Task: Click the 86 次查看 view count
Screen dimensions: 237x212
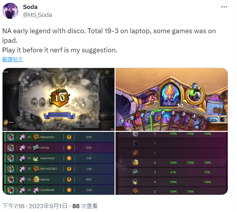Action: pyautogui.click(x=85, y=206)
